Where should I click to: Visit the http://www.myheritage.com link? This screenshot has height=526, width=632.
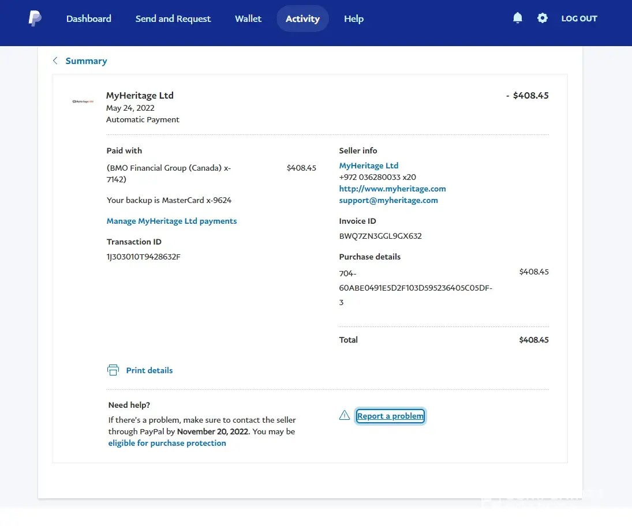(x=392, y=189)
